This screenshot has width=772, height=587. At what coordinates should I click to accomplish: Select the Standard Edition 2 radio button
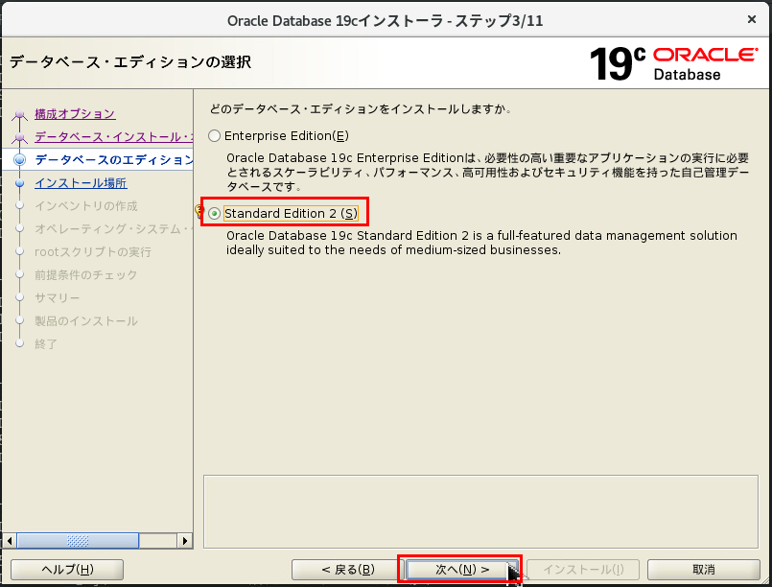coord(215,213)
